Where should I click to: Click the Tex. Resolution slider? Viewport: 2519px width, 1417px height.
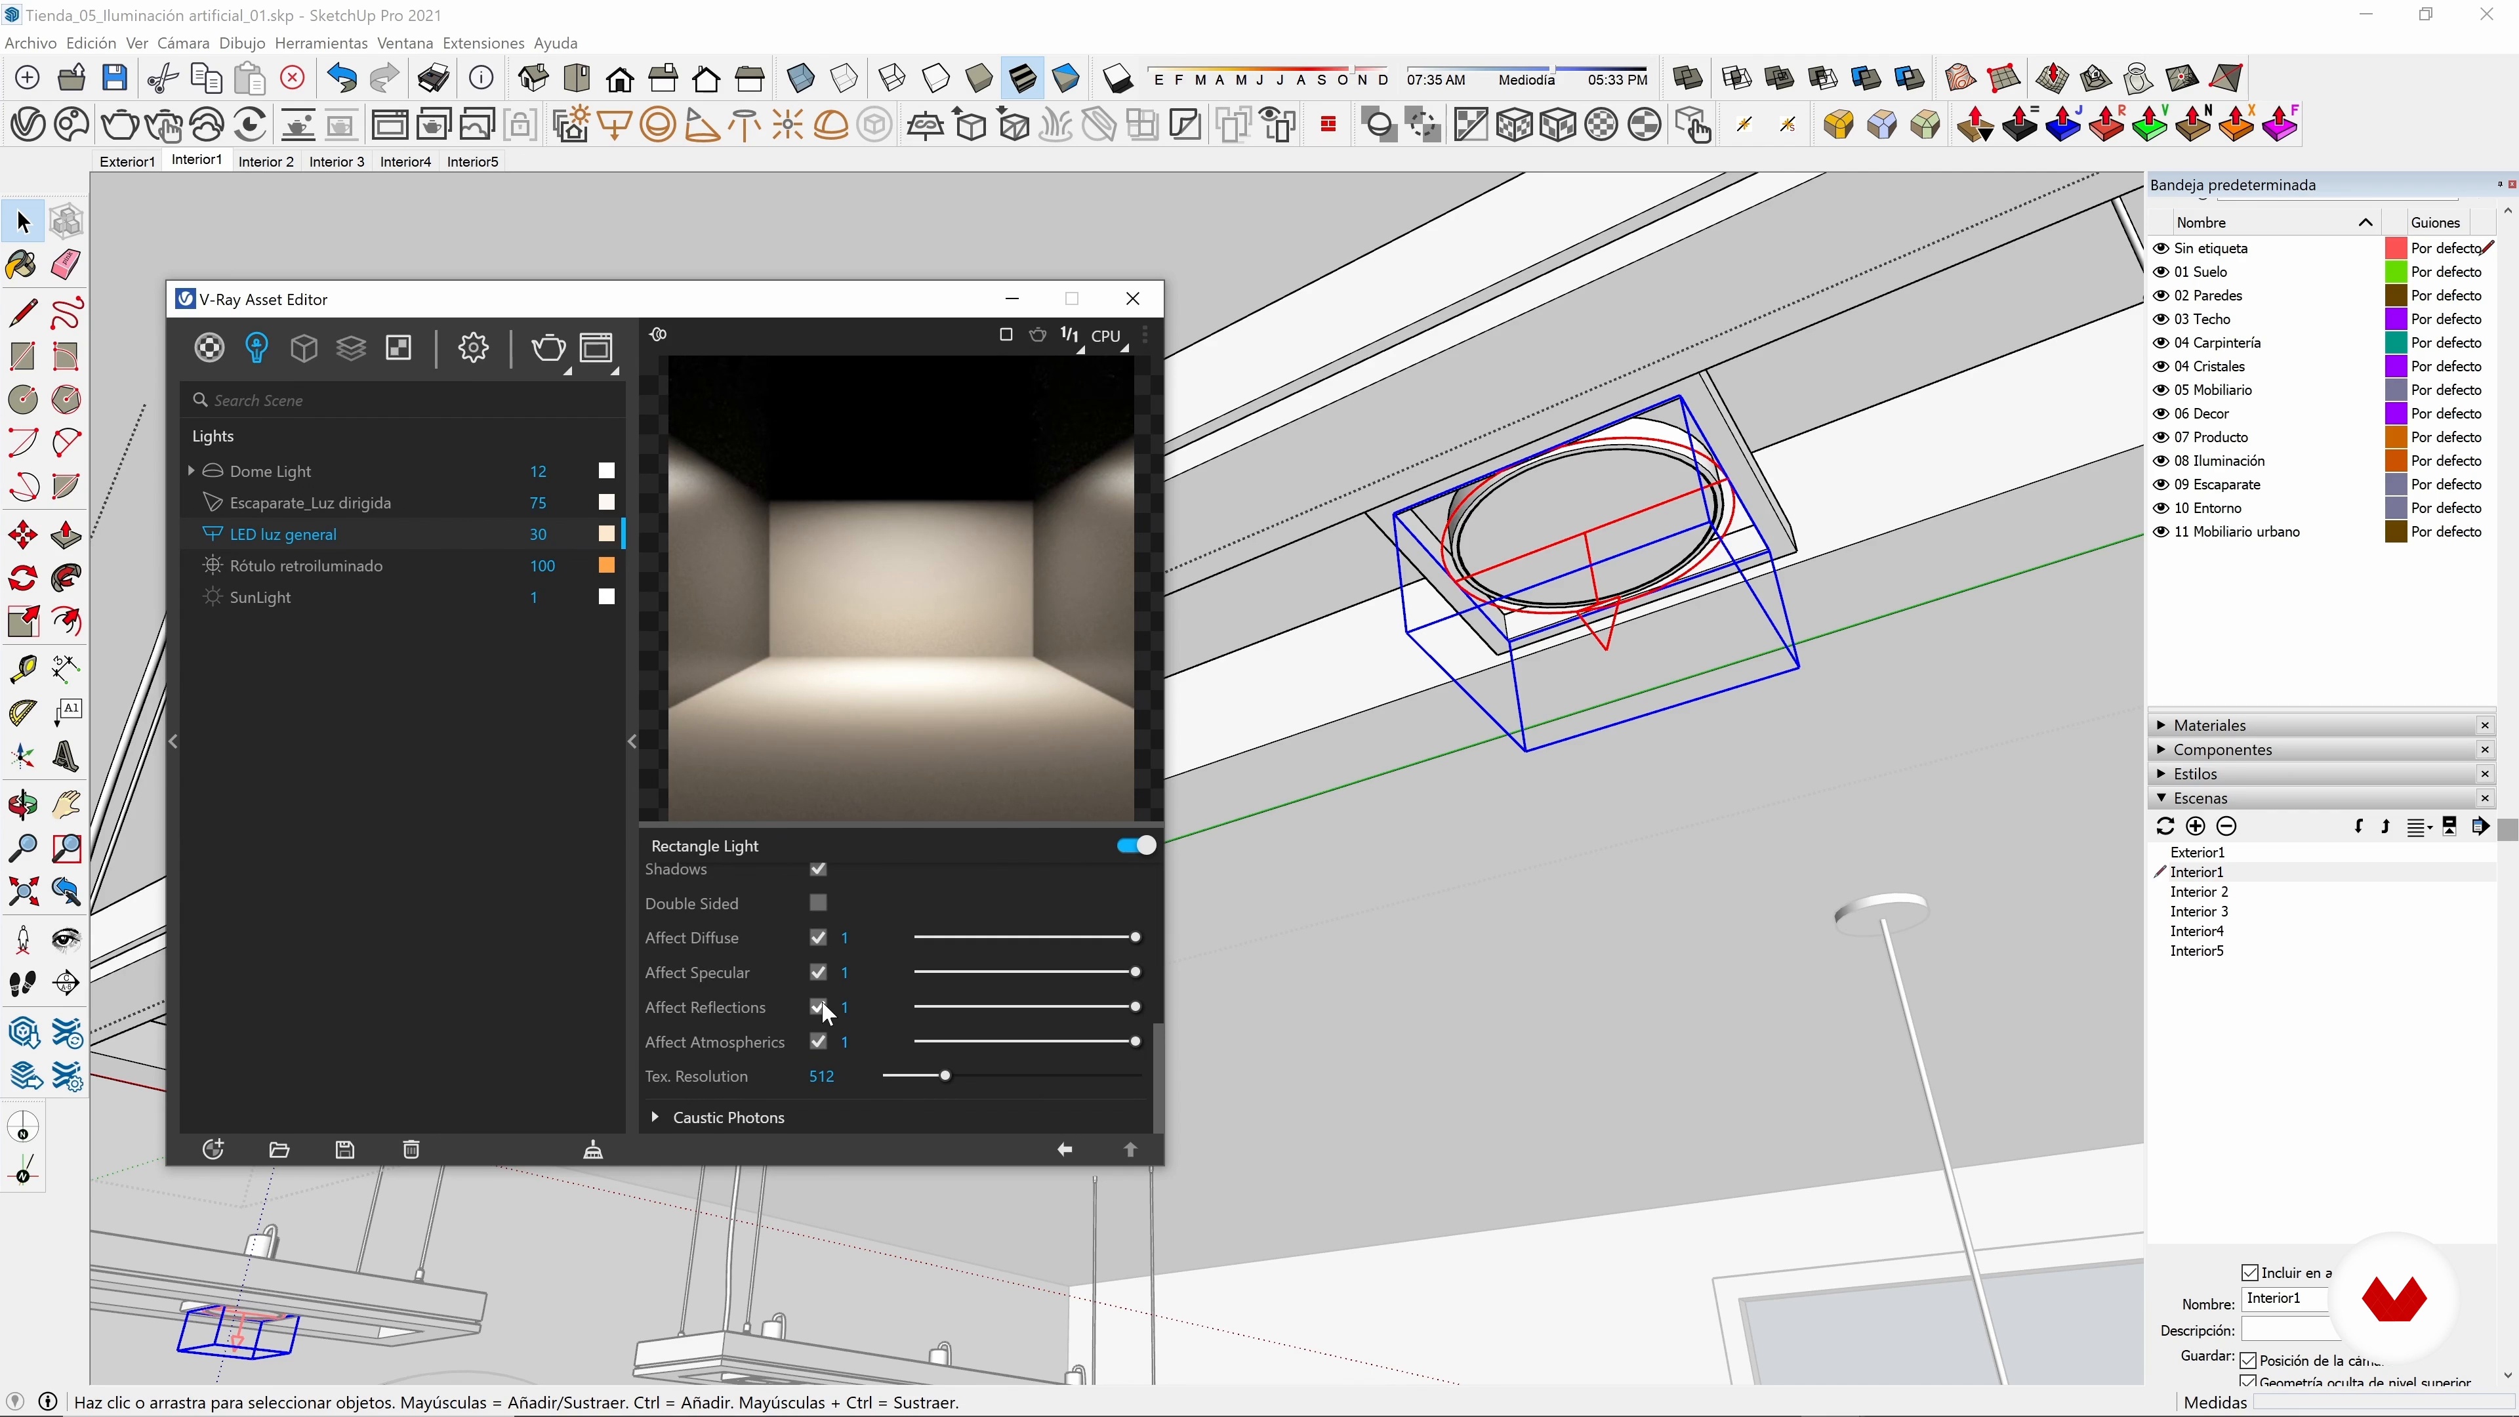tap(1012, 1076)
